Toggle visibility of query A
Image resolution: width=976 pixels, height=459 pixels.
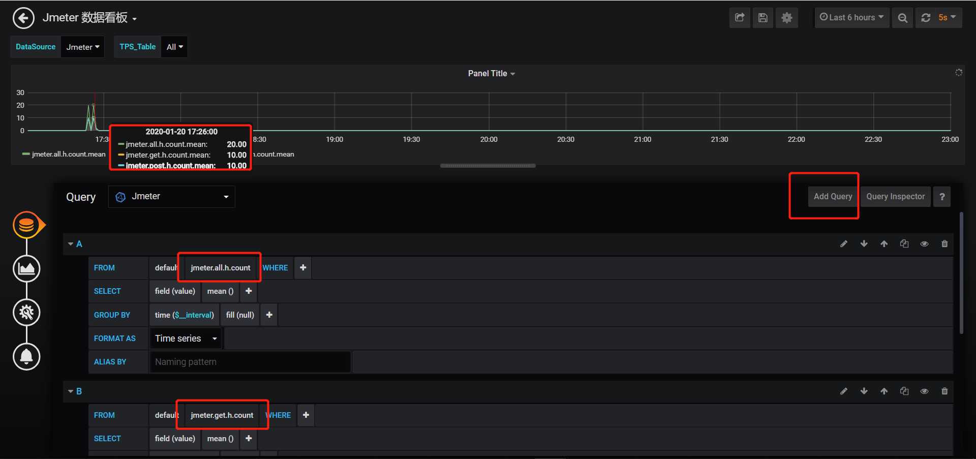925,244
